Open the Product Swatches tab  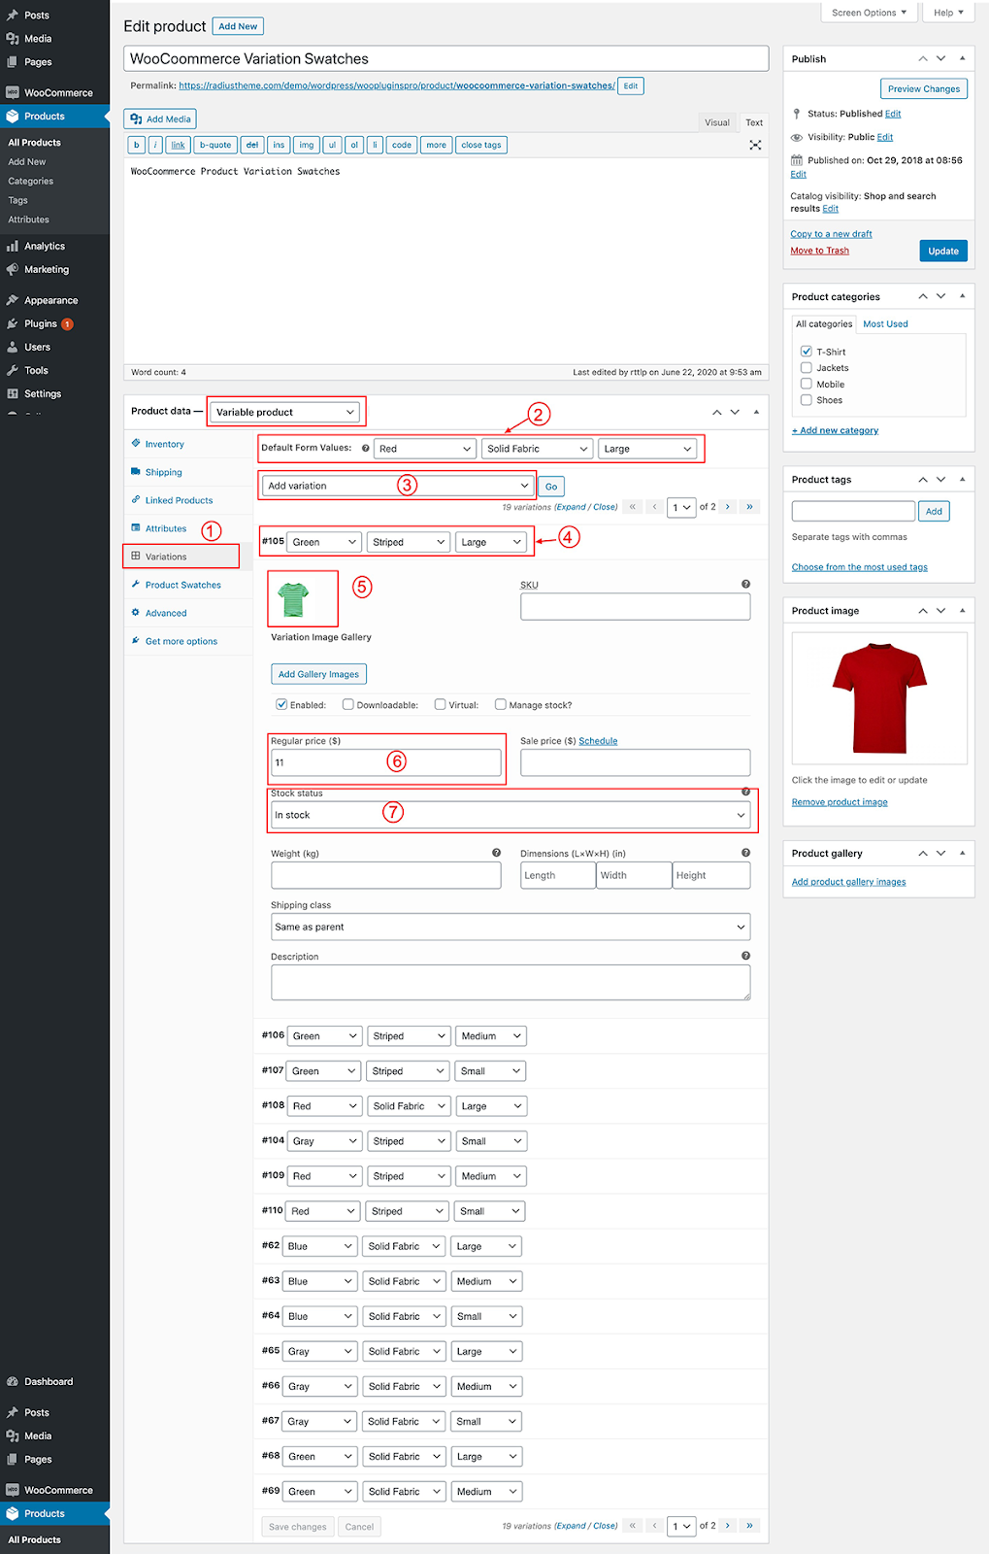point(183,585)
